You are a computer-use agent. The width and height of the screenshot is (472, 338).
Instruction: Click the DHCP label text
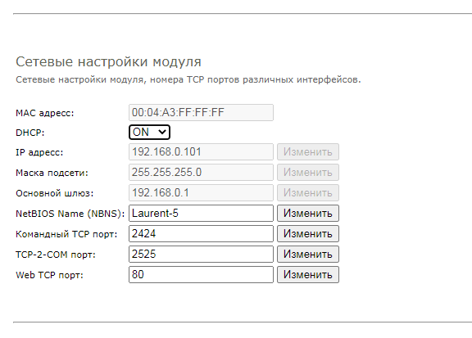(30, 133)
